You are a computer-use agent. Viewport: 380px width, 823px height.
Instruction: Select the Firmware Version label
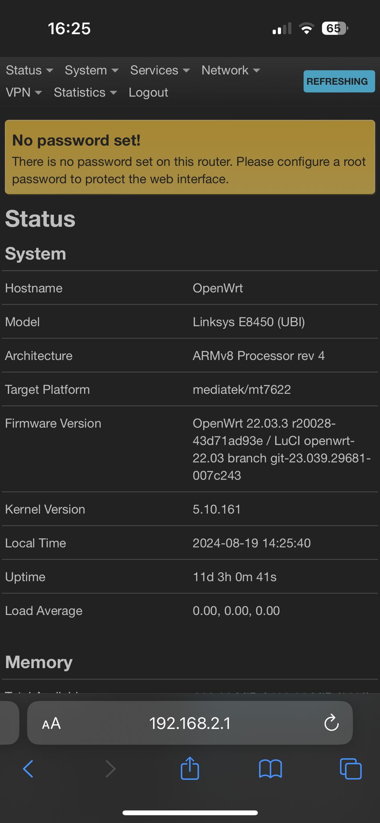coord(53,423)
